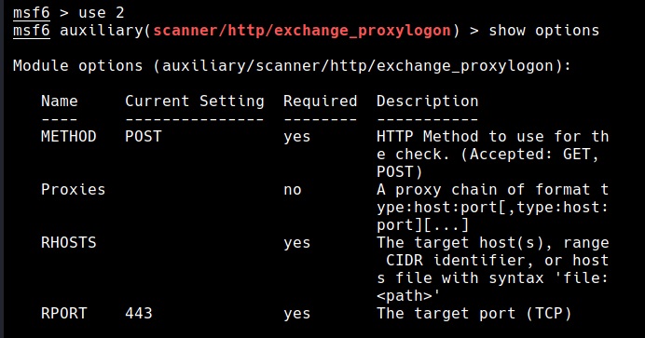Select the METHOD option name
The image size is (645, 338).
(69, 136)
